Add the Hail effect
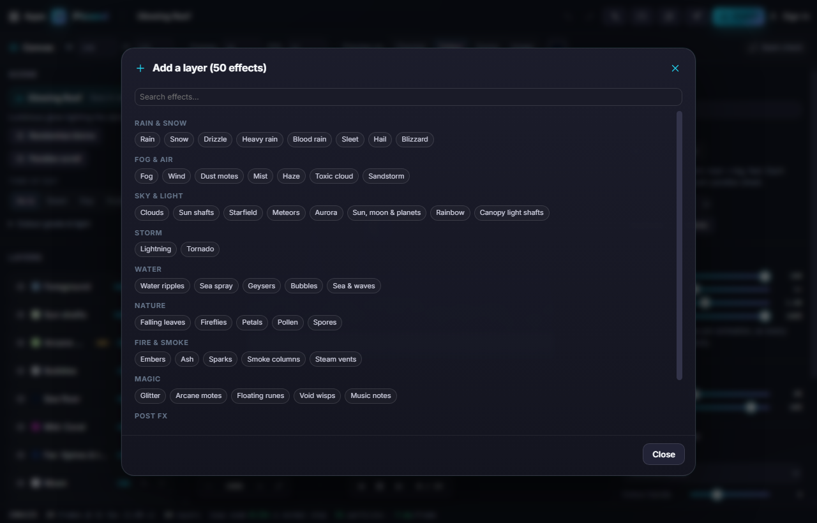This screenshot has width=817, height=523. 380,140
